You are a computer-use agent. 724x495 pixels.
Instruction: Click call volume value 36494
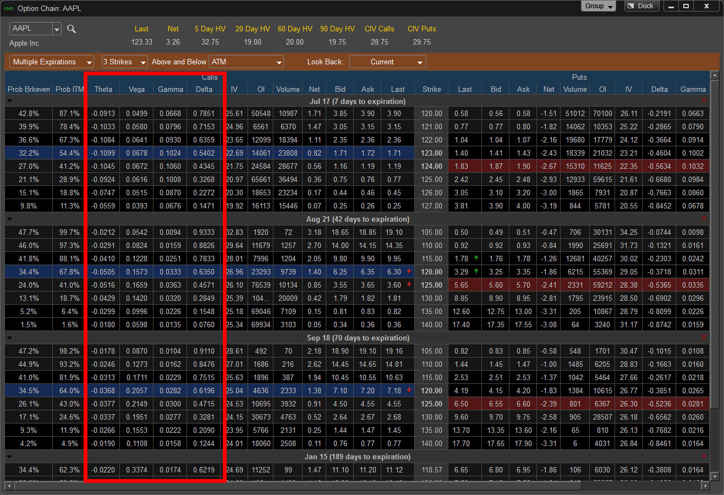[288, 179]
